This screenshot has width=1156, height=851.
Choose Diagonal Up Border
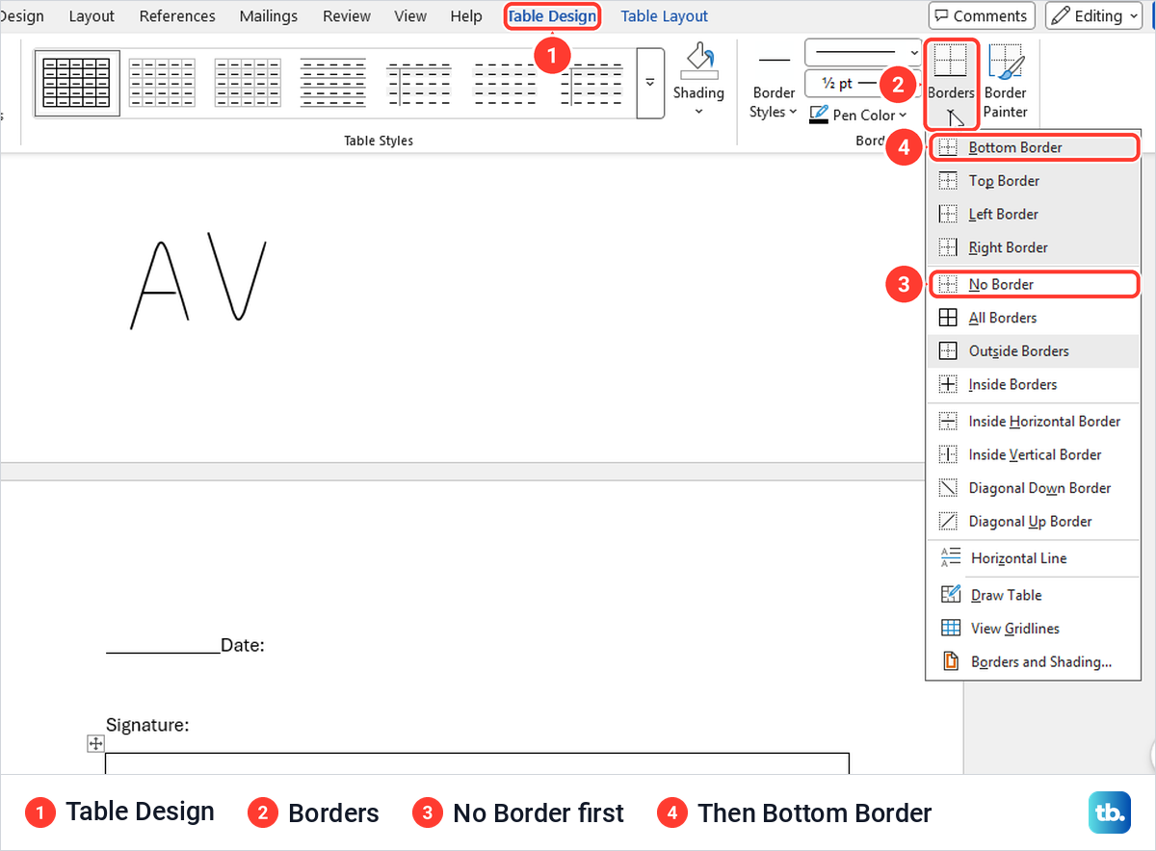[x=1033, y=522]
